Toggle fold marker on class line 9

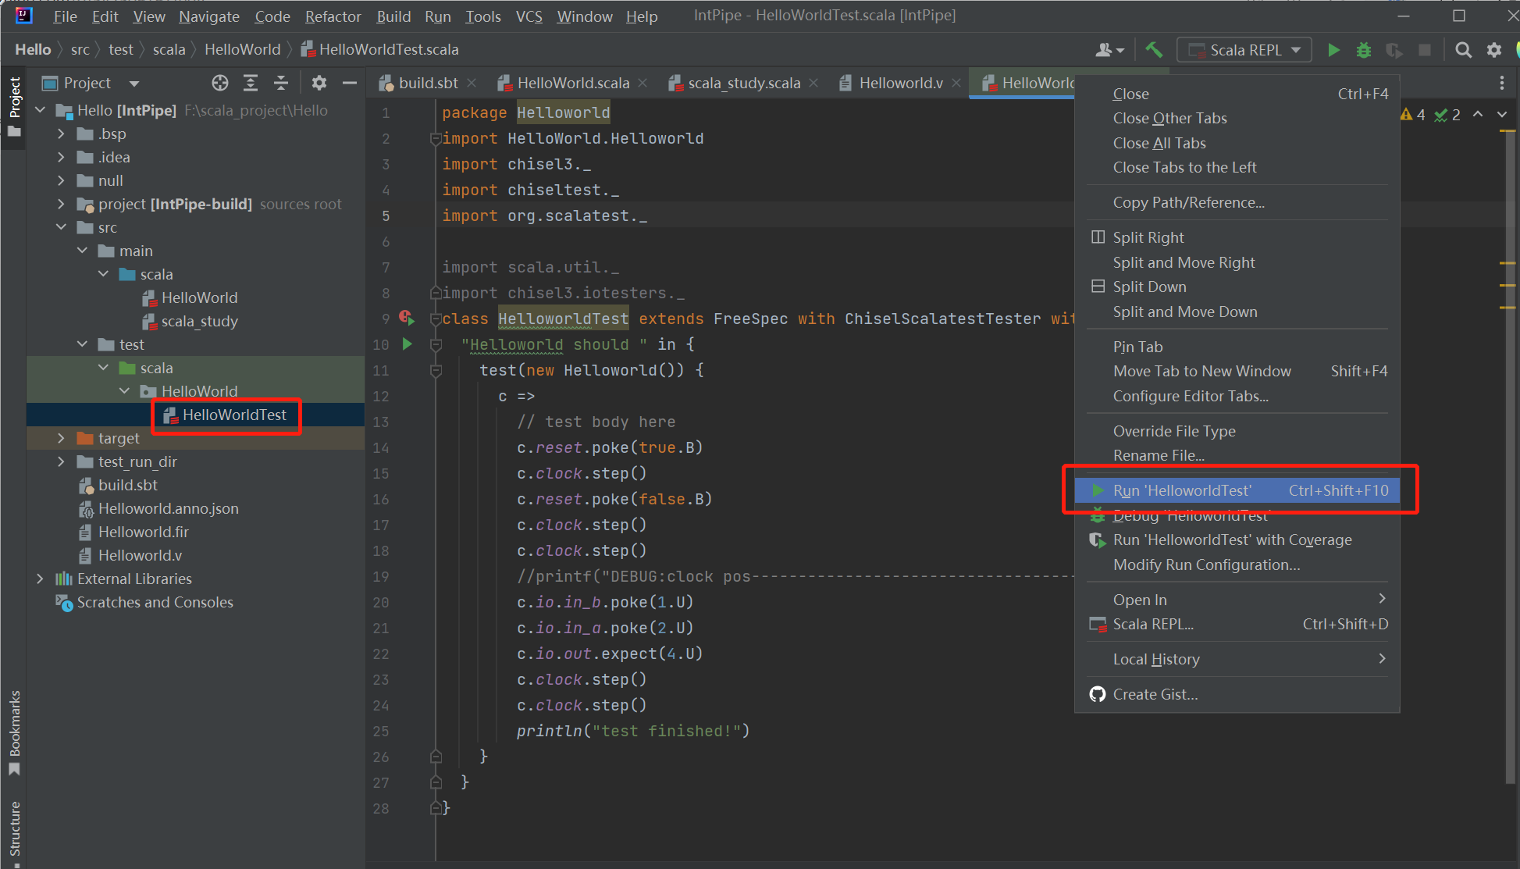point(436,319)
